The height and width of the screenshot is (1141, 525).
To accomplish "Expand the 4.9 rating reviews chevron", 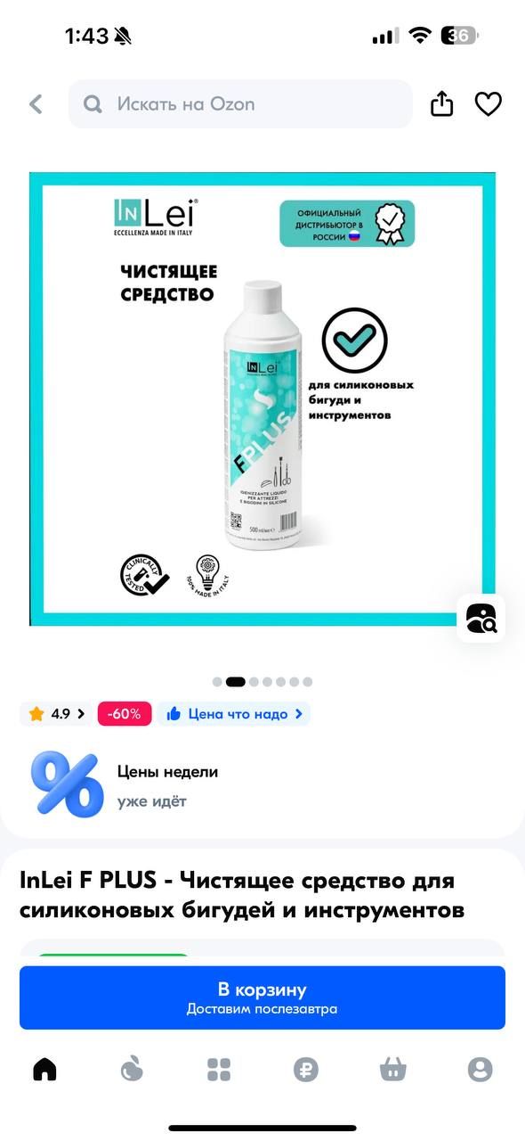I will [82, 714].
